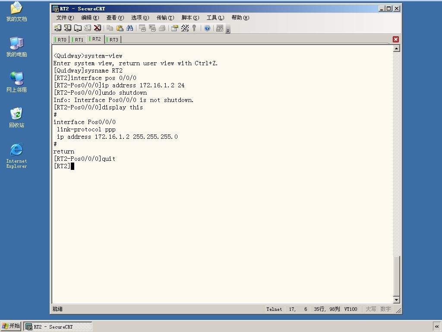Open 网上邻居 desktop icon
The image size is (442, 332).
click(x=16, y=82)
